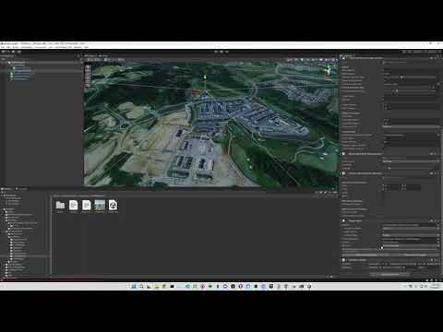This screenshot has width=443, height=332.
Task: Click the green Y-axis arrow of the move gizmo
Action: [x=205, y=77]
